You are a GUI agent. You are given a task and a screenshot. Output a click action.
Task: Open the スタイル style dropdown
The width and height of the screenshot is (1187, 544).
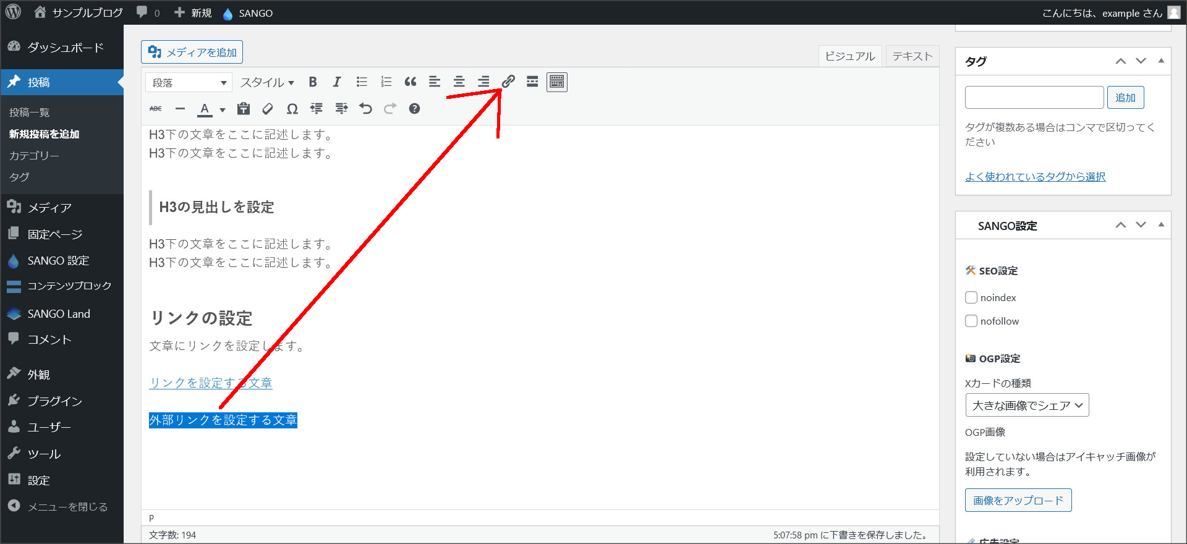pos(267,82)
